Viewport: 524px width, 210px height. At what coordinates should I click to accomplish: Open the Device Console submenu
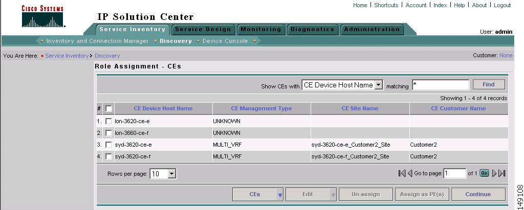click(225, 41)
